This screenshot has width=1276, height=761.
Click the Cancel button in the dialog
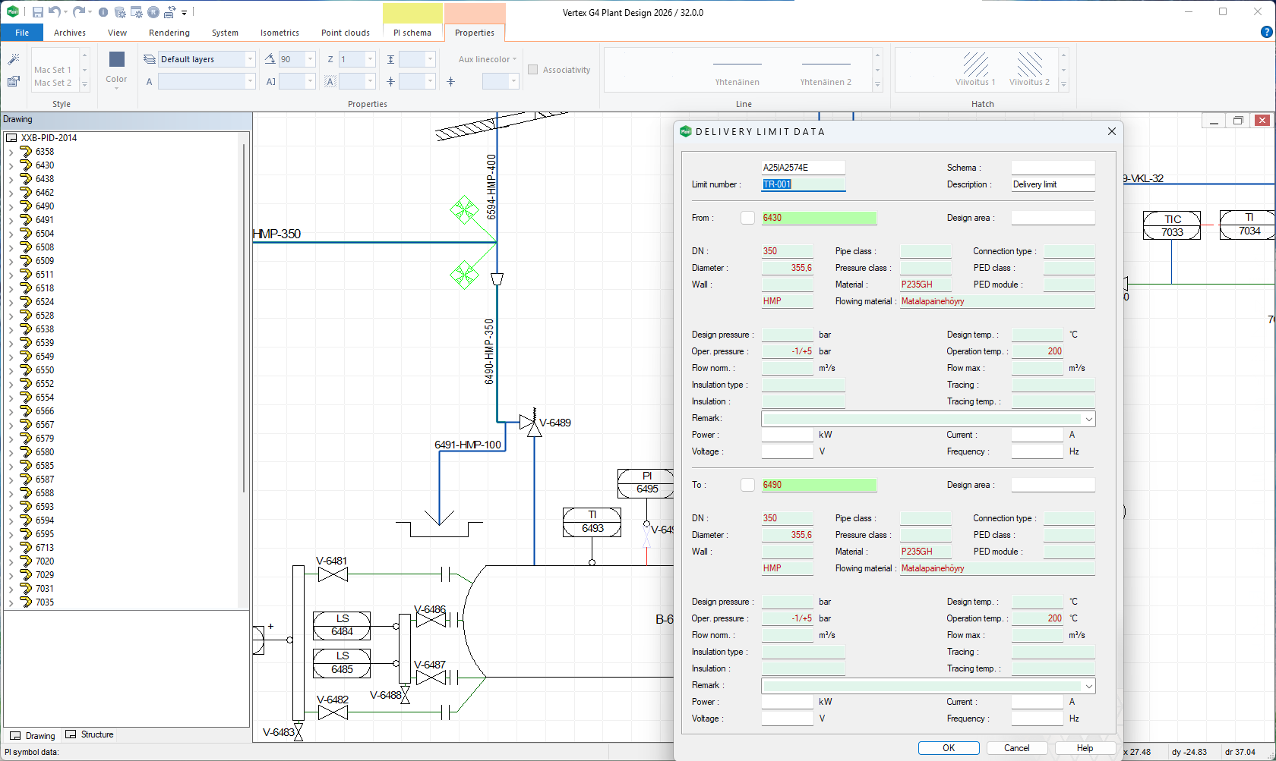coord(1016,748)
